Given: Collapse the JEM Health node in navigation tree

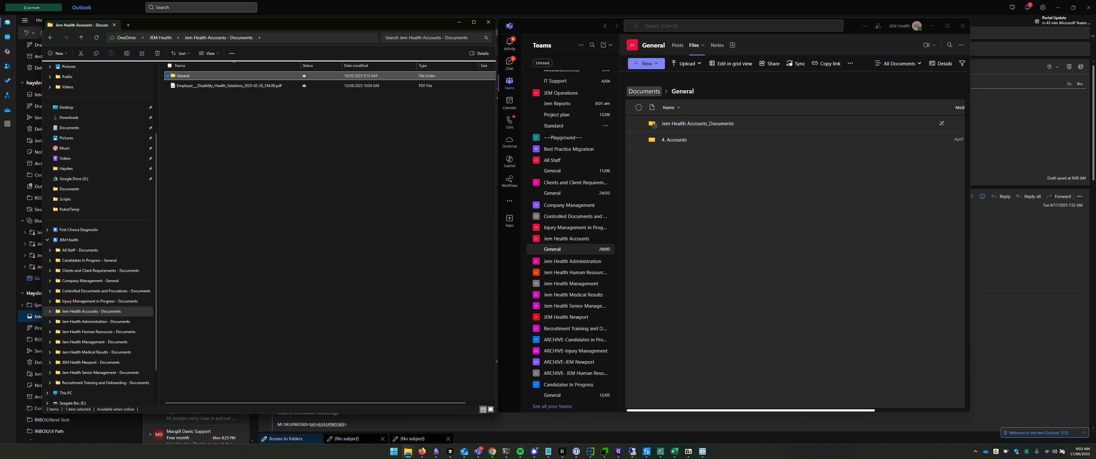Looking at the screenshot, I should (47, 240).
